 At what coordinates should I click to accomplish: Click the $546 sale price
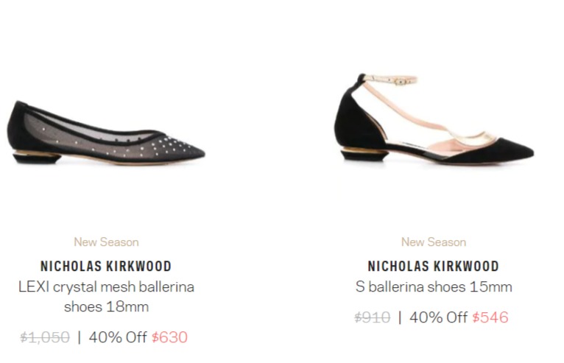[x=490, y=317]
